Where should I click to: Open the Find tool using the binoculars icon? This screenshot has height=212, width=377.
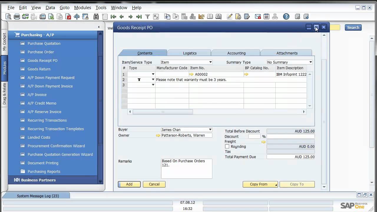pos(96,16)
